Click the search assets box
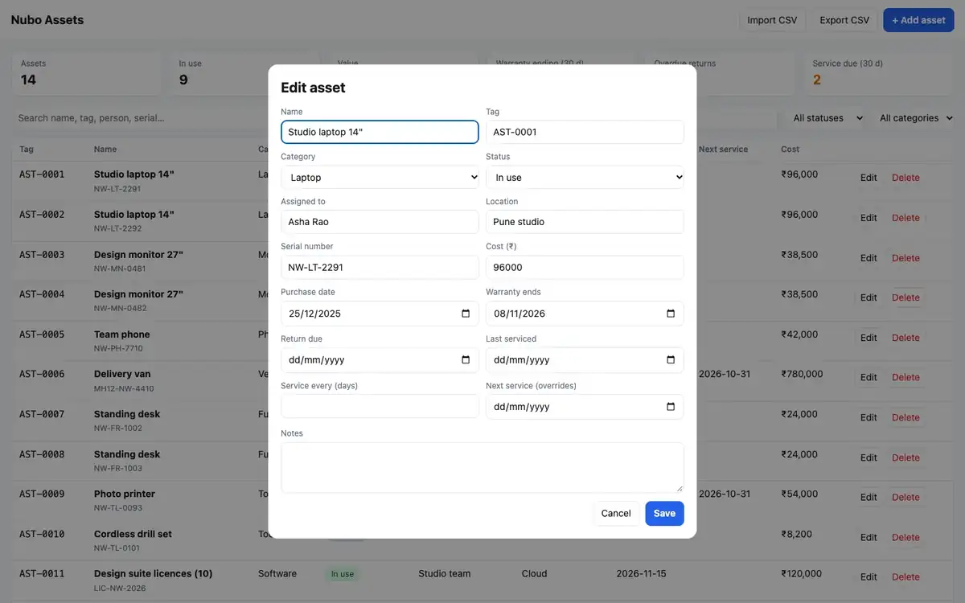This screenshot has height=603, width=965. [x=394, y=118]
